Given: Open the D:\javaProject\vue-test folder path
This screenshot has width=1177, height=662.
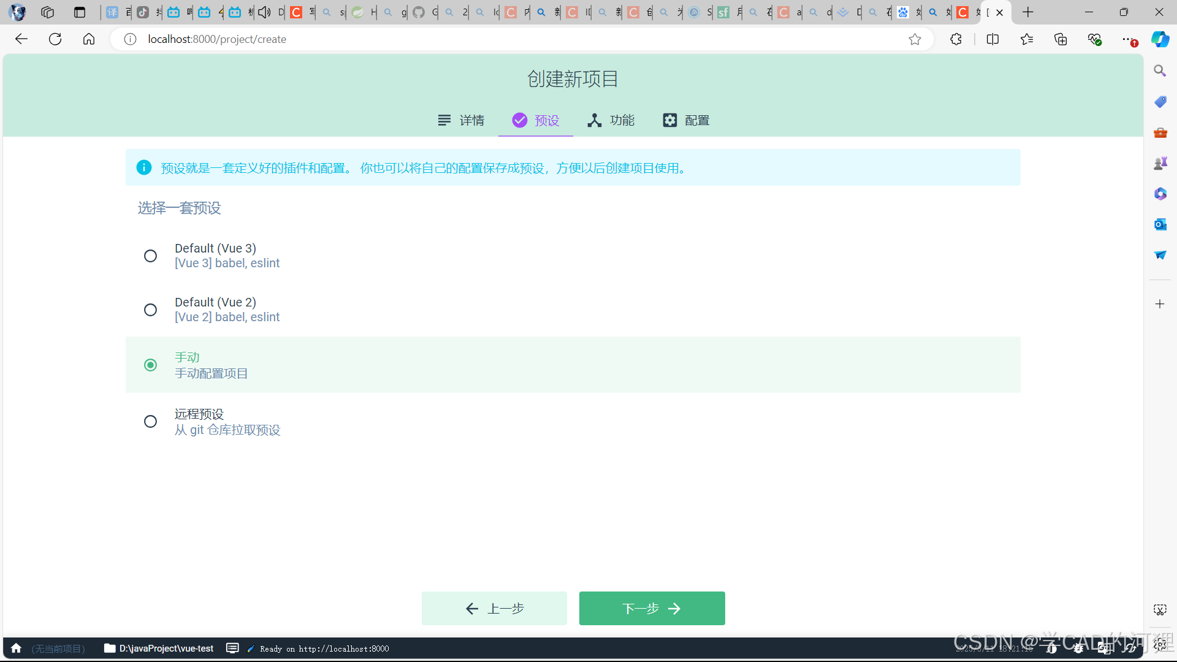Looking at the screenshot, I should coord(159,649).
